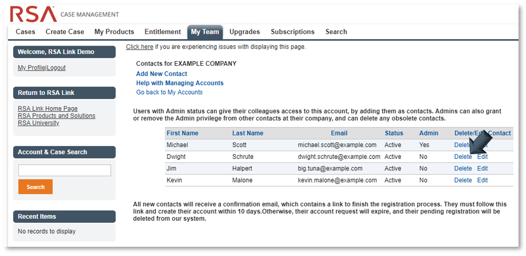Click the RSA logo
This screenshot has width=526, height=256.
click(34, 14)
